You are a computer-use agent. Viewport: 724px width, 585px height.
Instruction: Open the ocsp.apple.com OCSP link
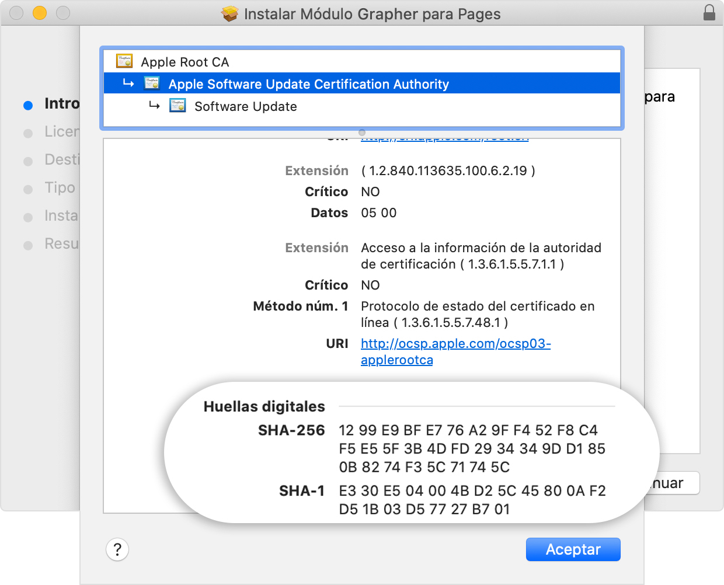(x=455, y=351)
